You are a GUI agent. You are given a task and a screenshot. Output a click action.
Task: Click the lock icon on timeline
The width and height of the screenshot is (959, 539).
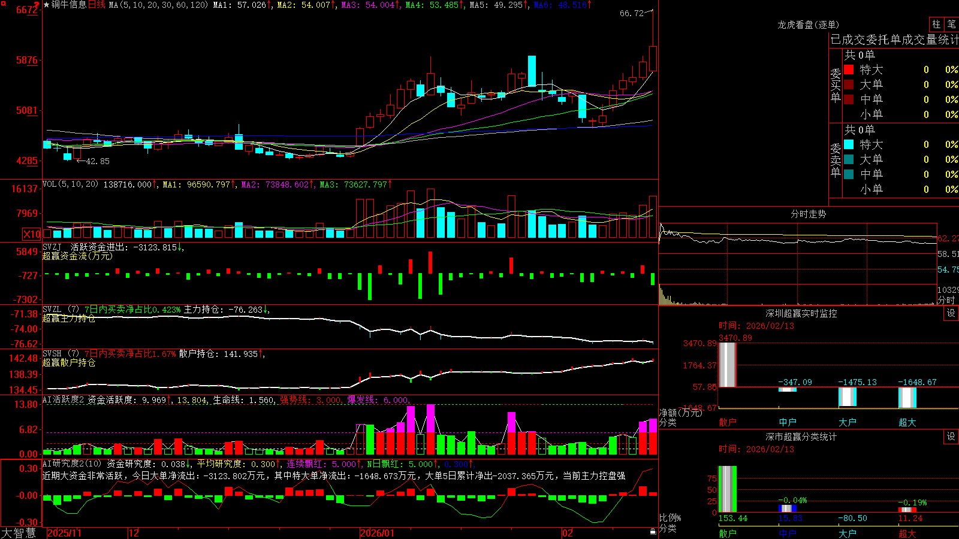pos(653,532)
